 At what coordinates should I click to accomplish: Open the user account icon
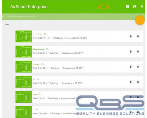pyautogui.click(x=135, y=6)
